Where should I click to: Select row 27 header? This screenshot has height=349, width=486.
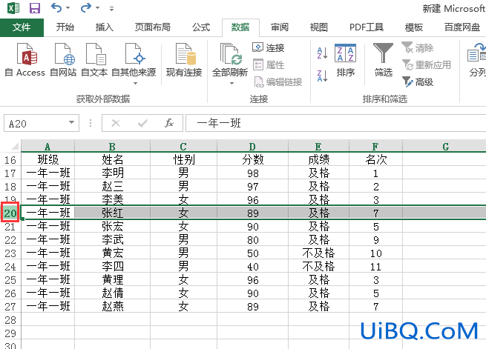point(10,306)
